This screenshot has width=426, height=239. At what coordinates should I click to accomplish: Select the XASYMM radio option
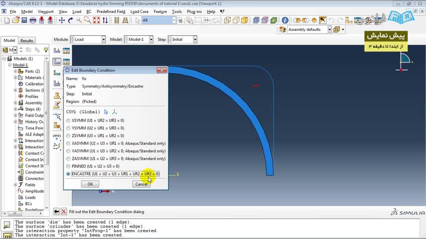tap(68, 143)
